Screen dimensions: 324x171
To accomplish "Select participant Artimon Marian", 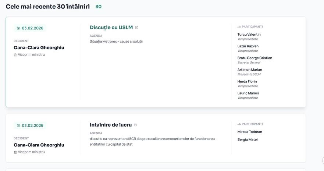I will pos(250,70).
